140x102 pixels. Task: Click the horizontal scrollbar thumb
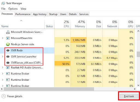[49, 89]
